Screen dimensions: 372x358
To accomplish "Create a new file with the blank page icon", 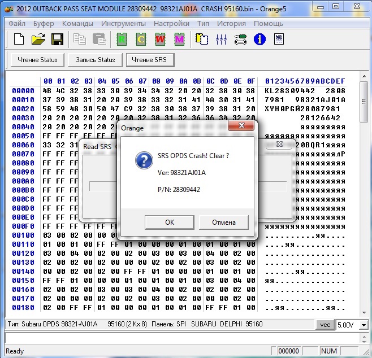I will point(19,39).
